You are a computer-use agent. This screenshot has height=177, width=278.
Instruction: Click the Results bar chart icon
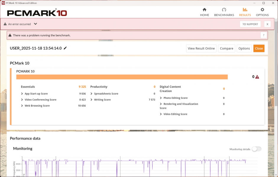(245, 10)
